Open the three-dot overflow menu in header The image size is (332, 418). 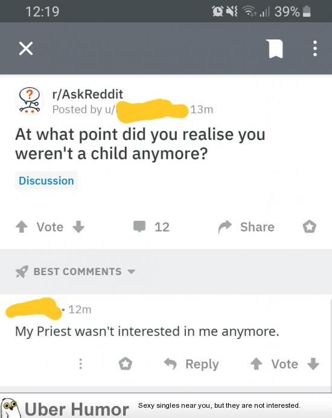315,48
